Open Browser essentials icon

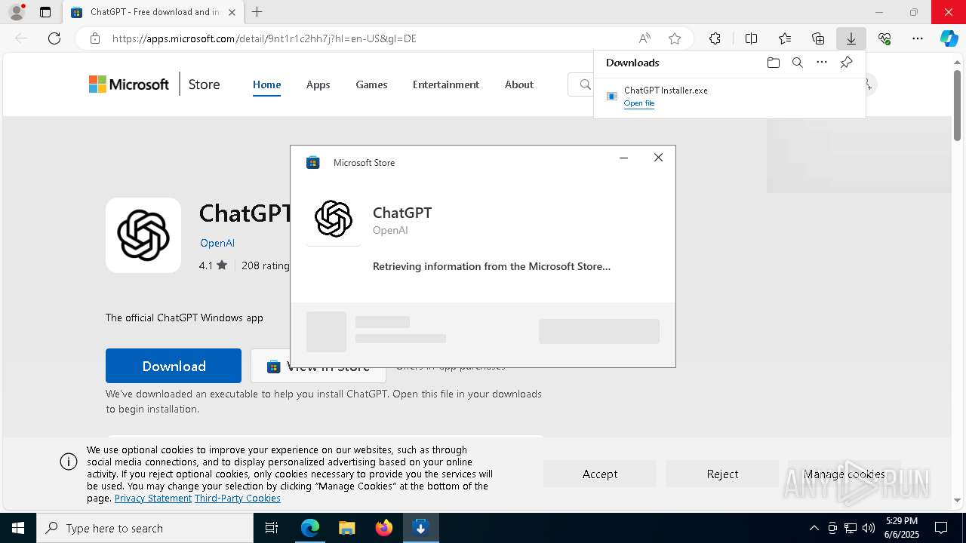[x=884, y=38]
